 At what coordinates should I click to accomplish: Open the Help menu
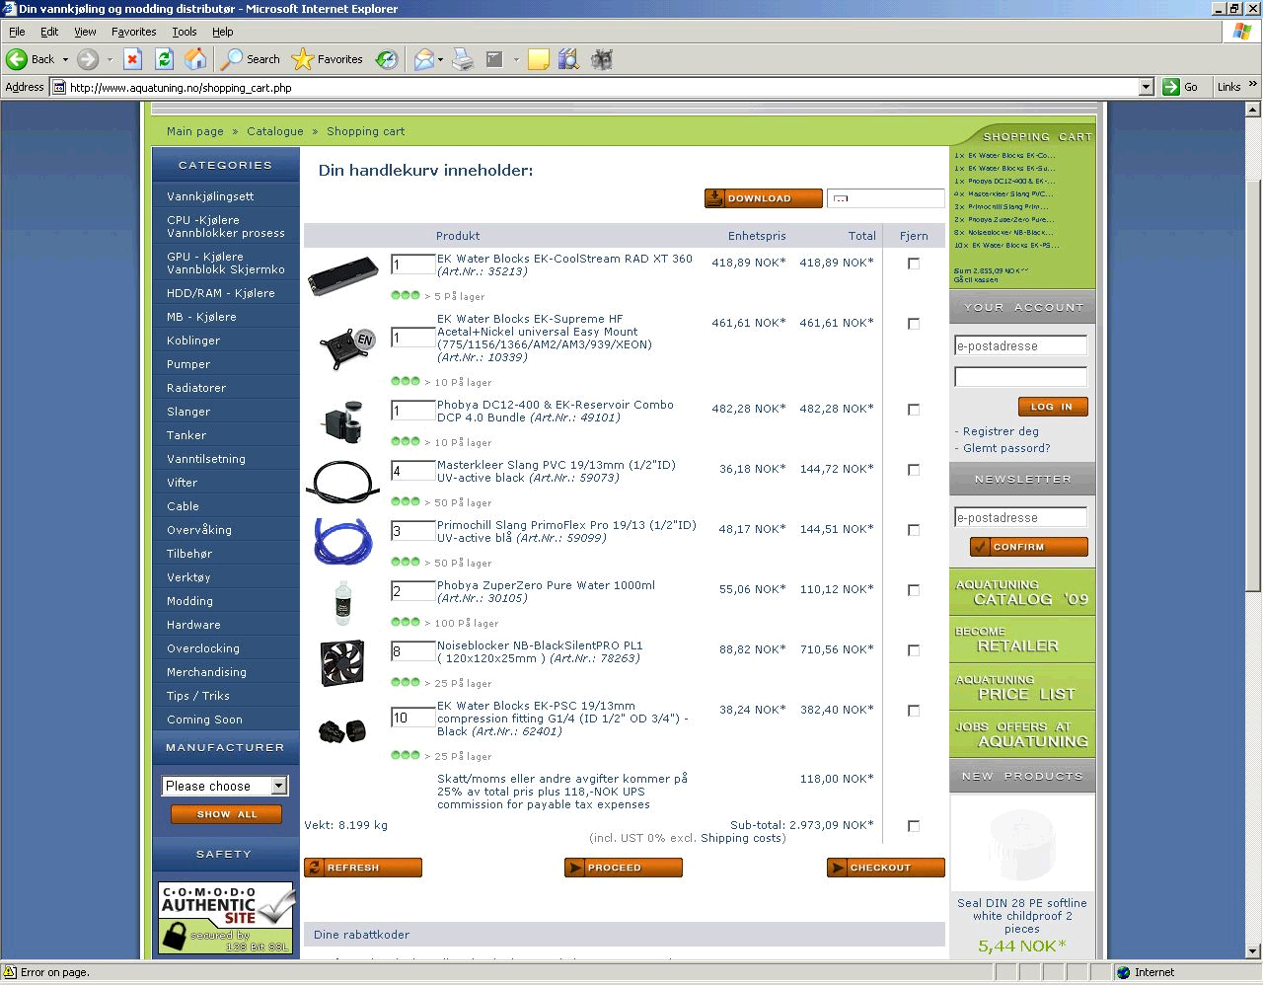coord(223,32)
